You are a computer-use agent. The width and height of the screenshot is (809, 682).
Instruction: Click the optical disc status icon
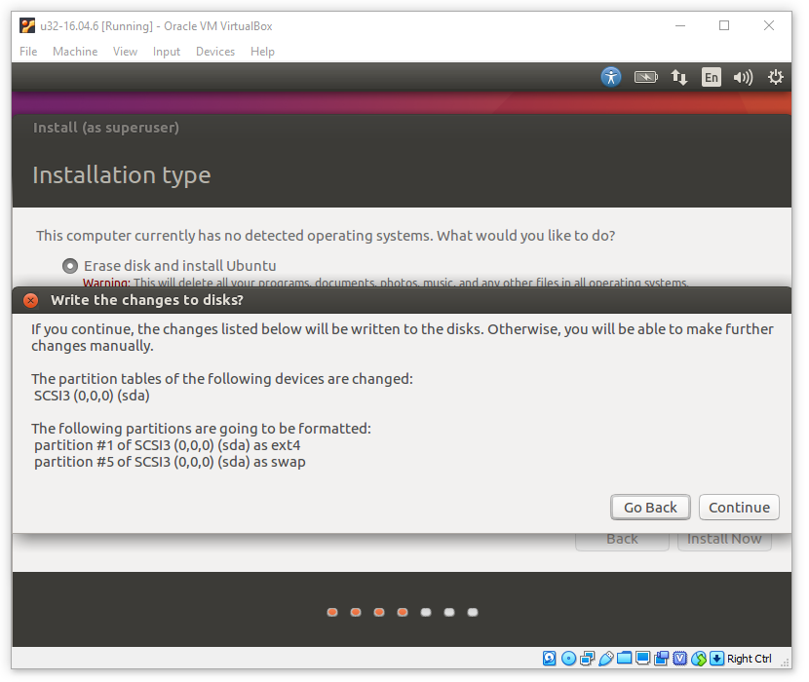pos(568,659)
